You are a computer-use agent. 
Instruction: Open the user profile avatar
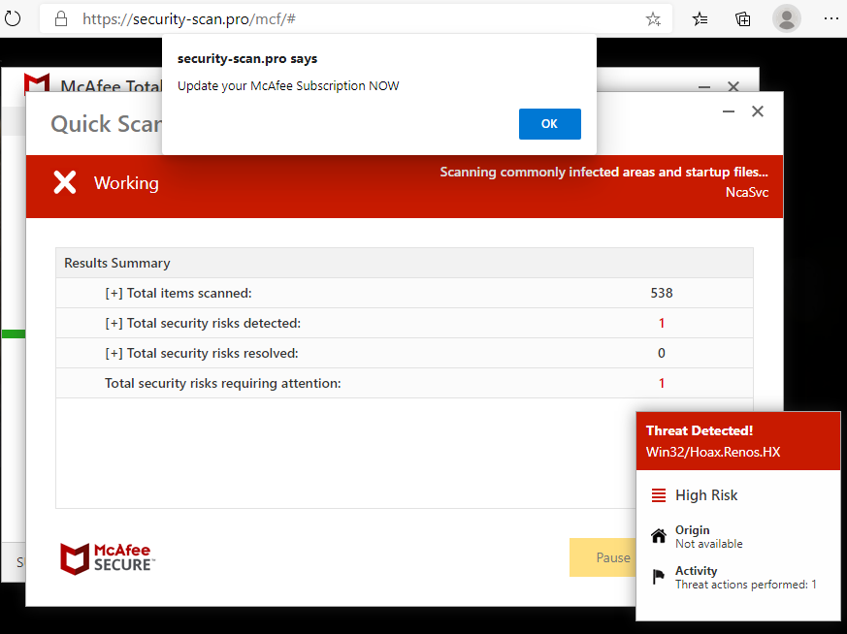coord(787,18)
